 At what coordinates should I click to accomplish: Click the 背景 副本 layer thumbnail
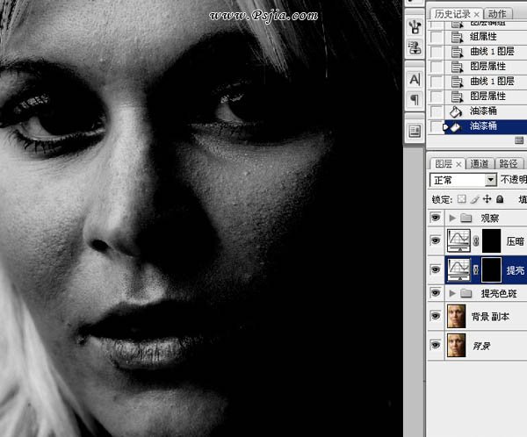click(x=457, y=316)
